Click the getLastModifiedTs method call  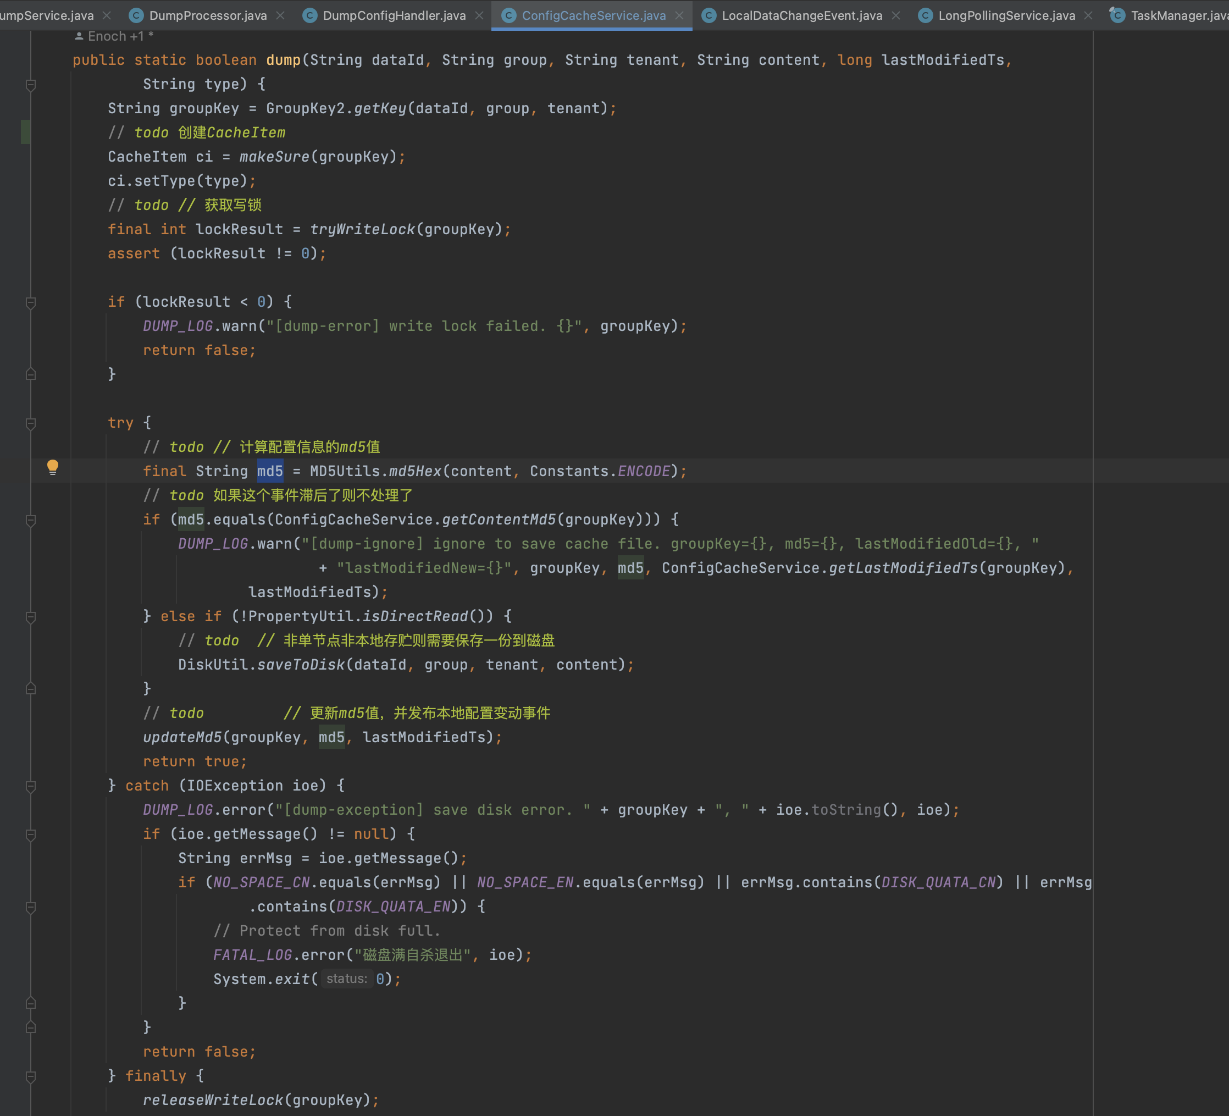pos(904,568)
